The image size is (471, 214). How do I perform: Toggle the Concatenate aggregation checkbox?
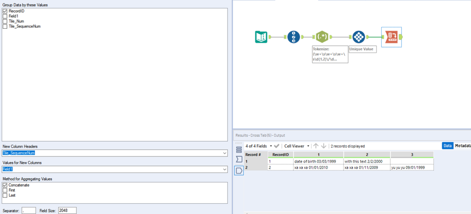(5, 185)
